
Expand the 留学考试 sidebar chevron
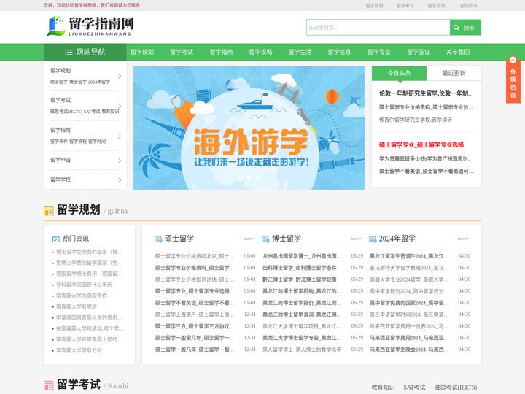(x=120, y=106)
